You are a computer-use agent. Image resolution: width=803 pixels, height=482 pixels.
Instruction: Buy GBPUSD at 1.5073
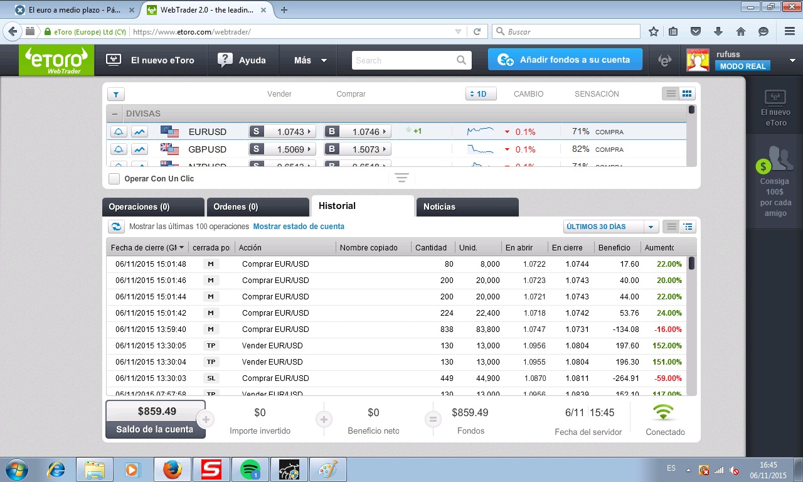pos(358,149)
